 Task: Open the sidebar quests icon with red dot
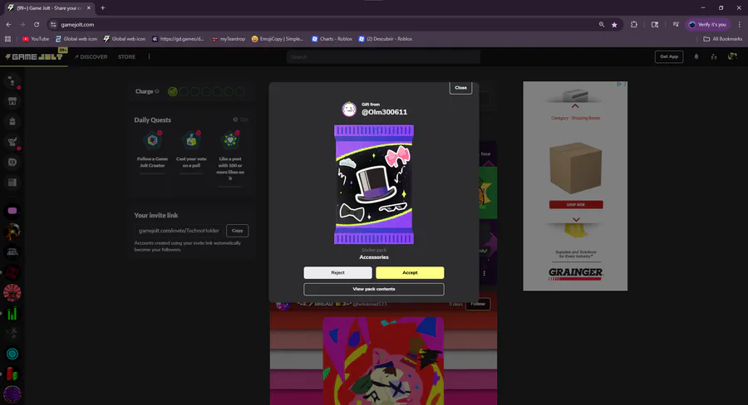(x=12, y=142)
